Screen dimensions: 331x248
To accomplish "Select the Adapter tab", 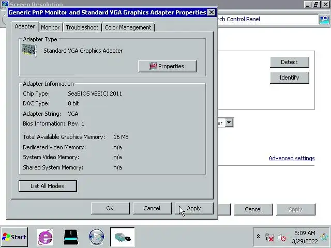I will click(25, 26).
